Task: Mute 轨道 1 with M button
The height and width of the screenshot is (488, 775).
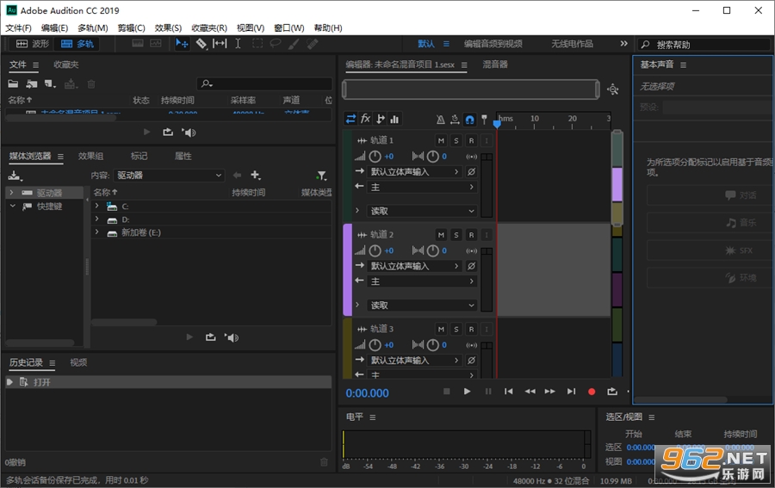Action: (x=441, y=140)
